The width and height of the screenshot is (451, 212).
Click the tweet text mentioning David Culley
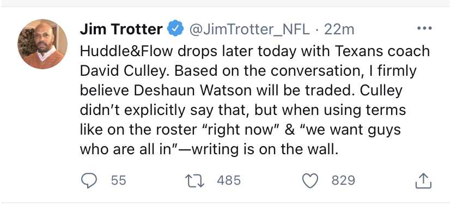coord(125,71)
